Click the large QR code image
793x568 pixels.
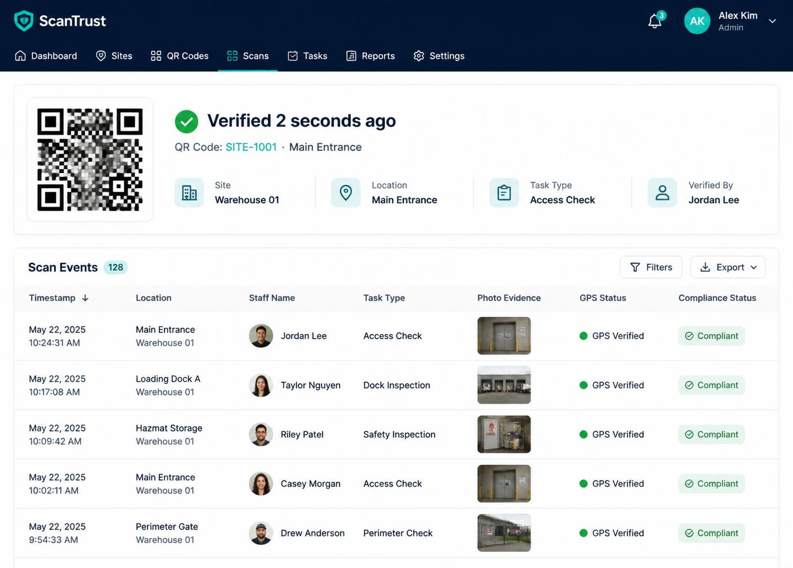[90, 159]
